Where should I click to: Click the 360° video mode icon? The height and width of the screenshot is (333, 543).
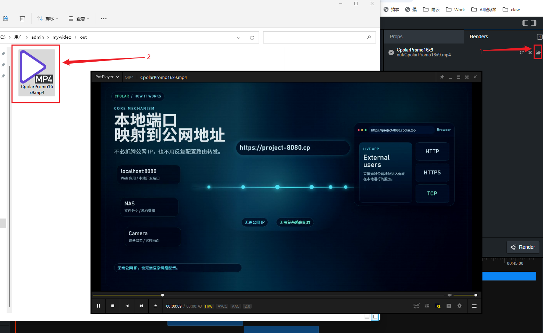tap(416, 306)
